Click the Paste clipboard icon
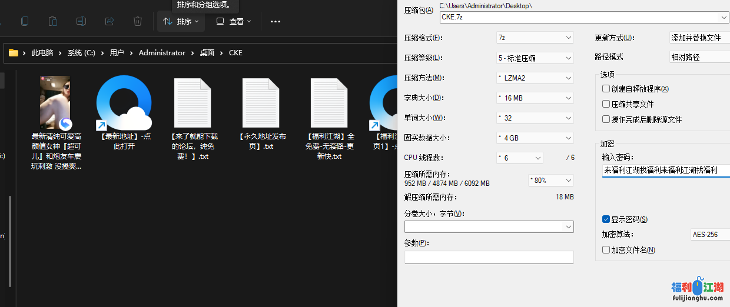Viewport: 730px width, 307px height. coord(53,21)
